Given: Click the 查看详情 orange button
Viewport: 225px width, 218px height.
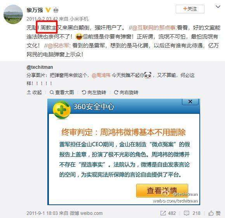Looking at the screenshot, I should click(162, 190).
